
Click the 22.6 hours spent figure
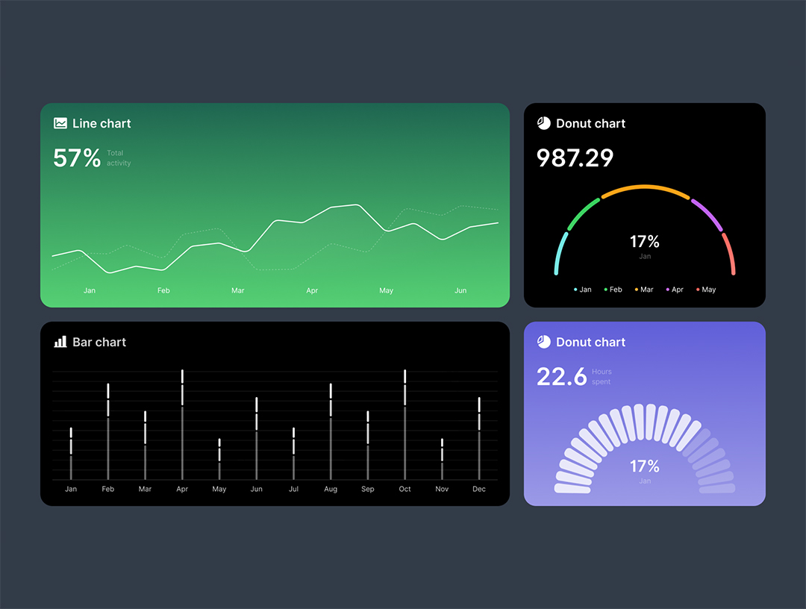coord(561,377)
